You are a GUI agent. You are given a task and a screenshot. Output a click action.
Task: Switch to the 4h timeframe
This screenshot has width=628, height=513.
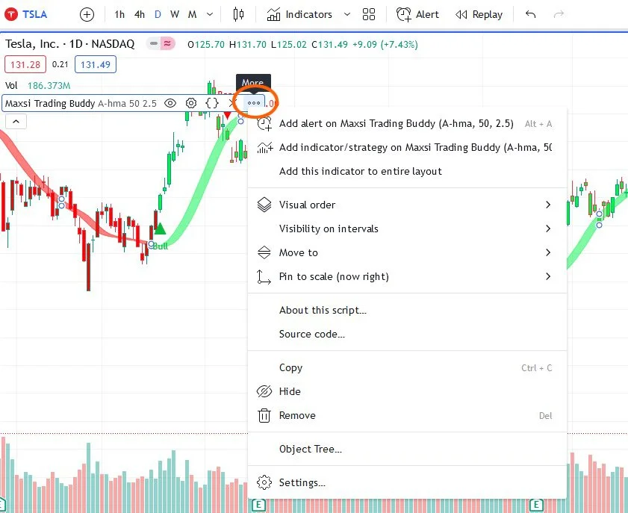(140, 15)
